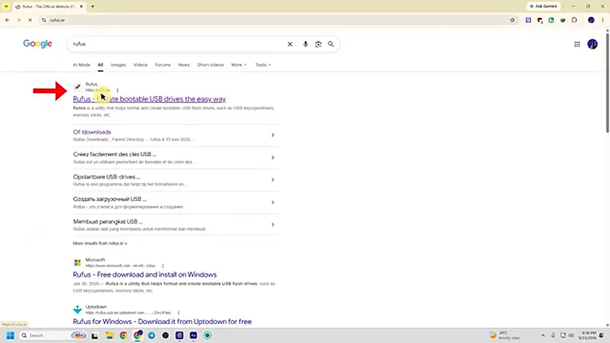Viewport: 610px width, 343px height.
Task: Go back with the browser back arrow
Action: (x=7, y=20)
